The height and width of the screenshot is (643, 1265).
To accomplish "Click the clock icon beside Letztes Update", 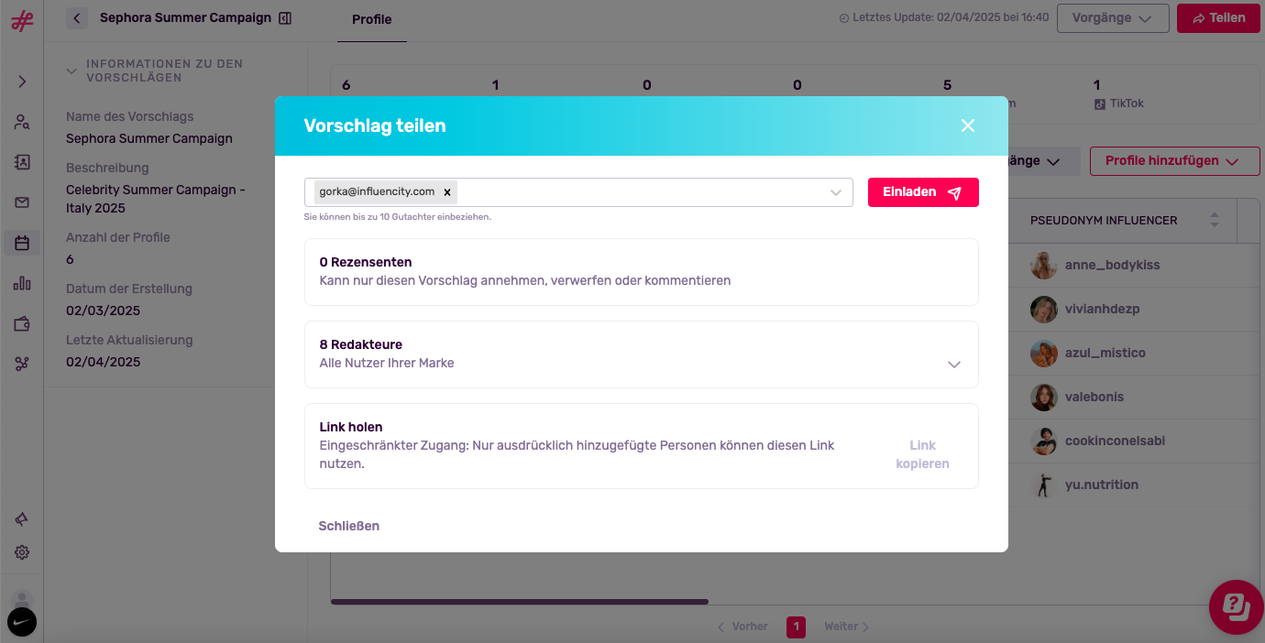I will 843,17.
